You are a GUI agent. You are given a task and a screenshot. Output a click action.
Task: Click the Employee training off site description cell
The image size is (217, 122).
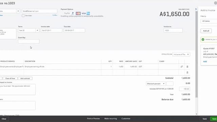tap(62, 67)
